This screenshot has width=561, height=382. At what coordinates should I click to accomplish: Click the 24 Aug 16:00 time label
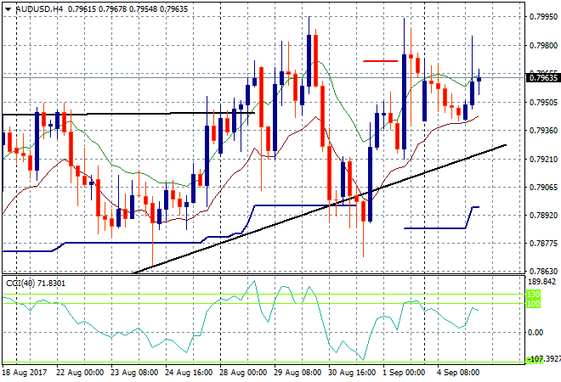pyautogui.click(x=189, y=373)
